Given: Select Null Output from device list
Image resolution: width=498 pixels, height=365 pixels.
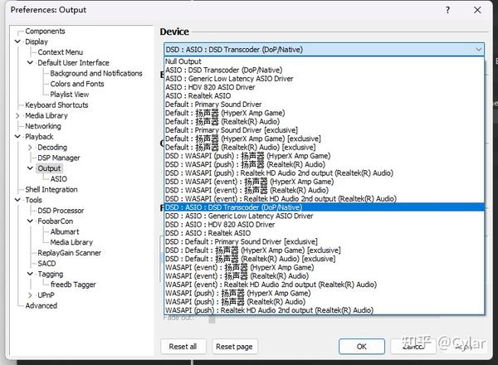Looking at the screenshot, I should tap(324, 61).
